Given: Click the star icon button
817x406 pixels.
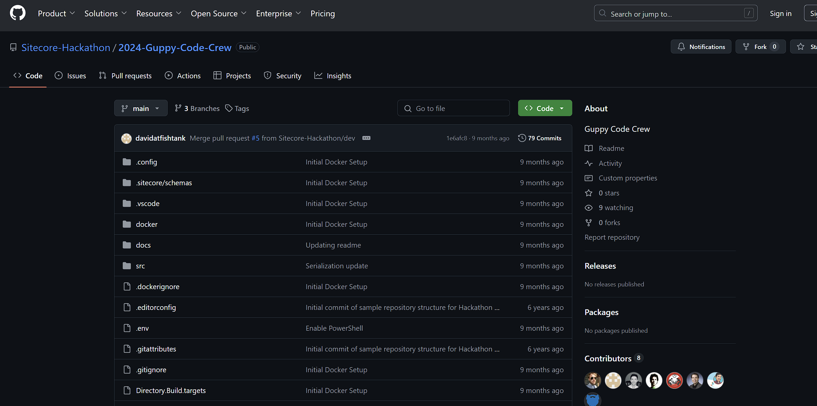Looking at the screenshot, I should 801,47.
